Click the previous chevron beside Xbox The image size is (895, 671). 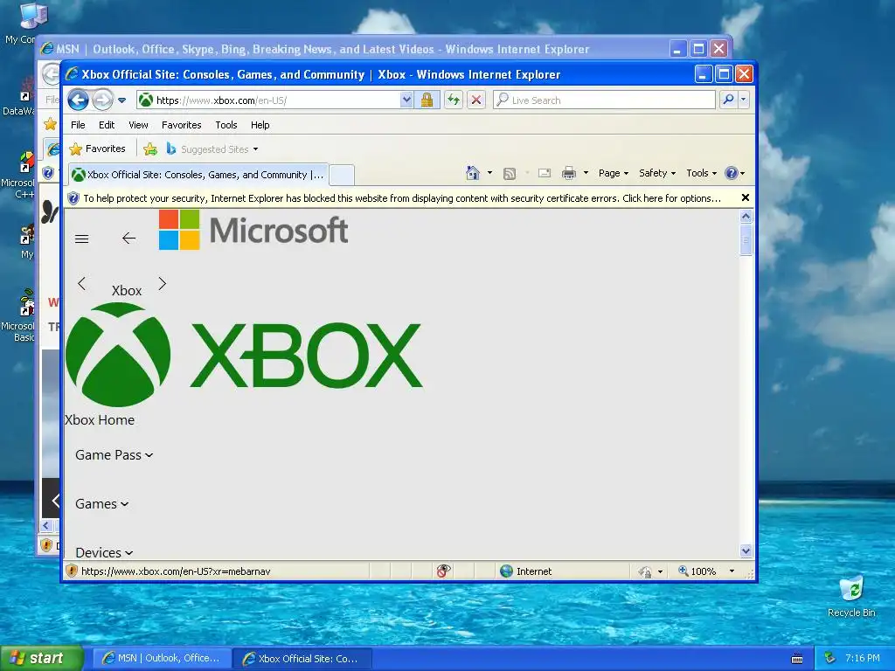(x=81, y=284)
